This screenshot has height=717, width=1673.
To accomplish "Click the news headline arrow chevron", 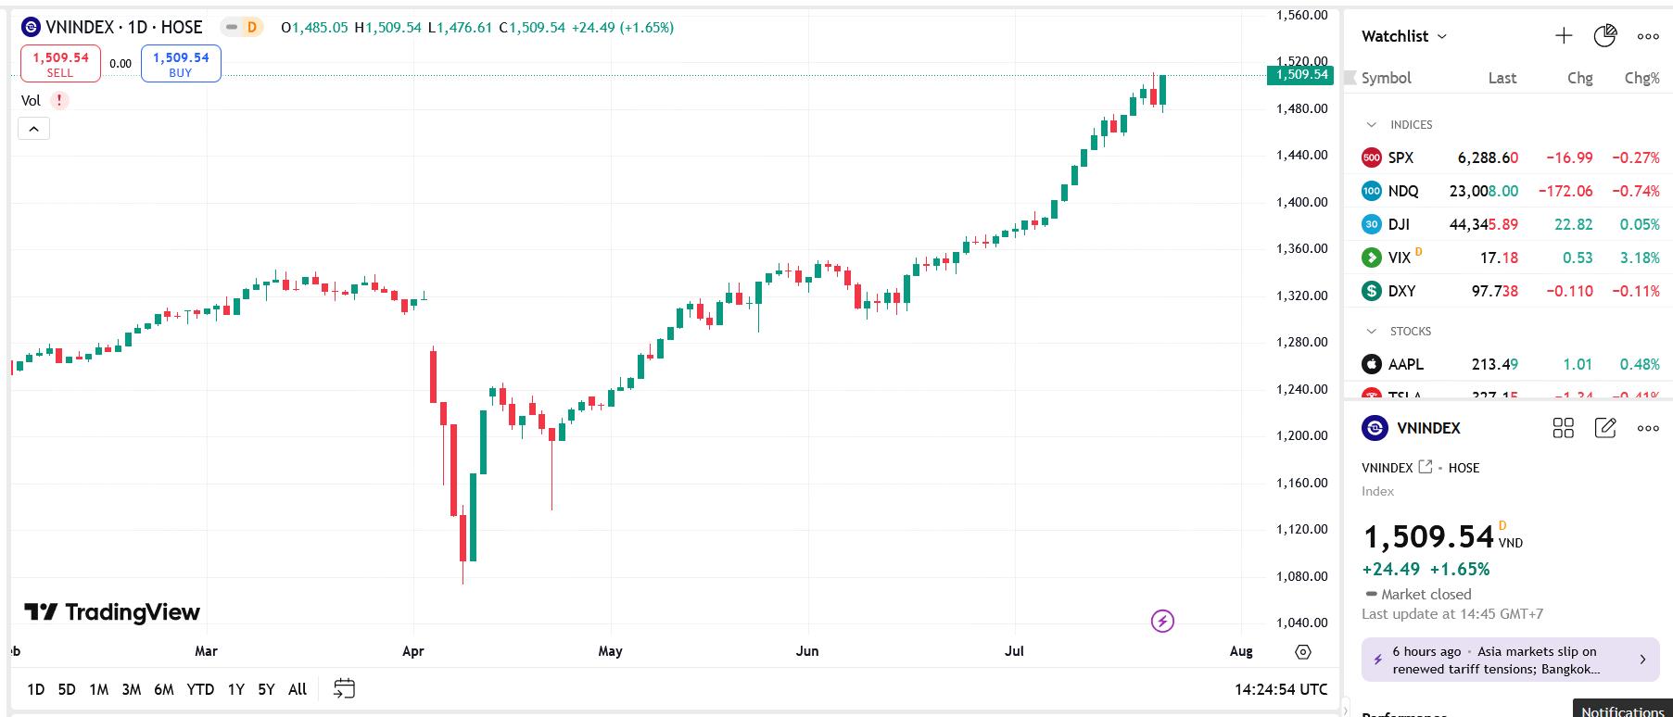I will coord(1642,660).
